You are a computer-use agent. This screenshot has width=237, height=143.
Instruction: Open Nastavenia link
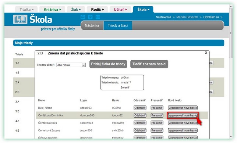click(163, 17)
